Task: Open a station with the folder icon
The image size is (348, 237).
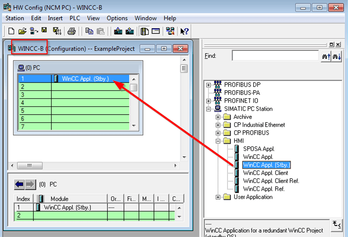Action: (x=22, y=31)
